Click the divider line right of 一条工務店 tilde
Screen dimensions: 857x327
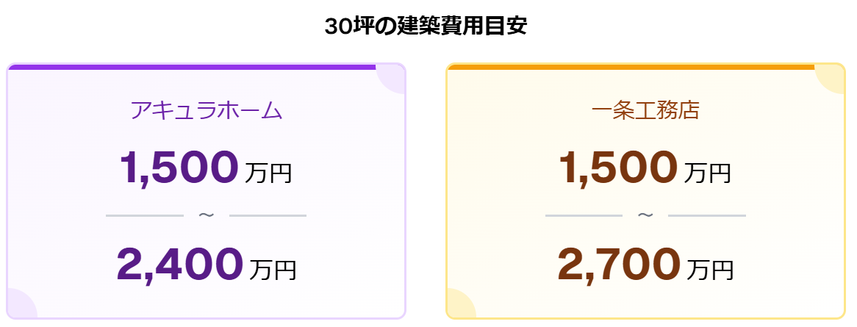pyautogui.click(x=706, y=216)
